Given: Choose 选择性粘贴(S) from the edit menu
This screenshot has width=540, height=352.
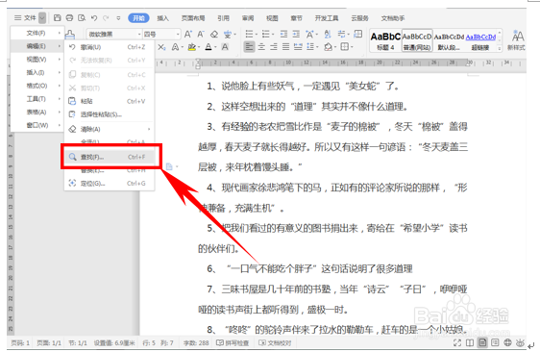Looking at the screenshot, I should click(x=110, y=114).
